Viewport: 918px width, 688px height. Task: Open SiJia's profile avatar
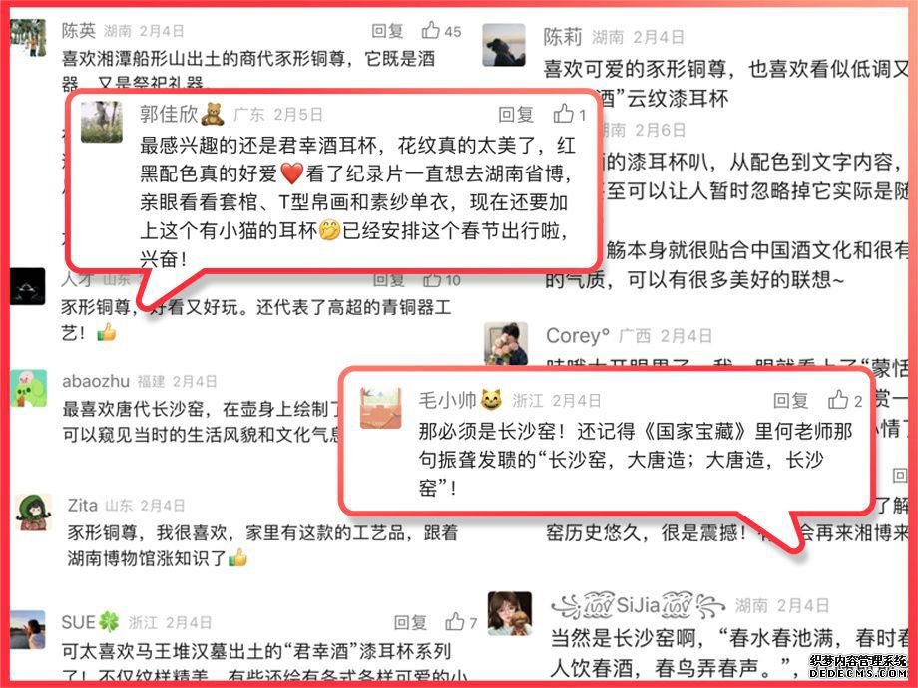tap(509, 613)
